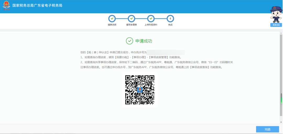
Task: Click the 完成 step label
Action: 170,25
